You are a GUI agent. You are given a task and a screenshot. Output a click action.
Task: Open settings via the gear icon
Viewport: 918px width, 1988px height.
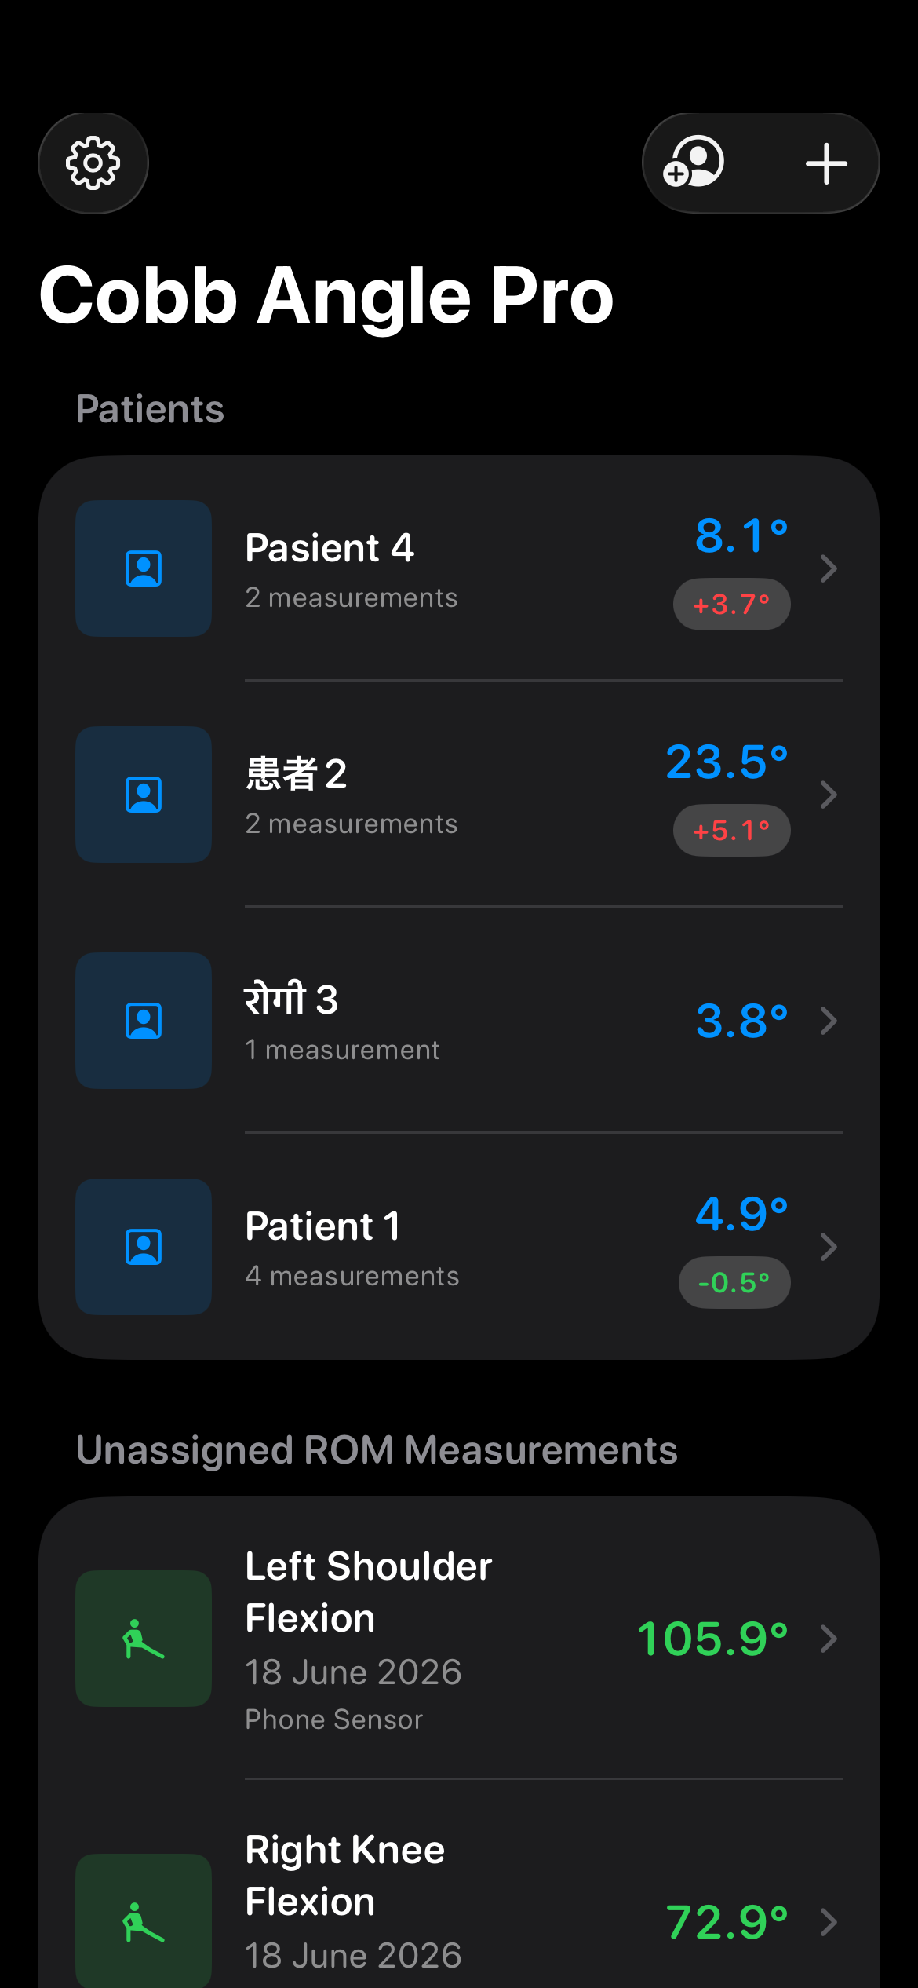click(x=93, y=163)
